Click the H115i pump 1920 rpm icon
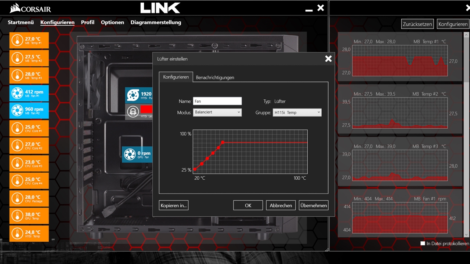Viewport: 470px width, 264px height. tap(133, 95)
